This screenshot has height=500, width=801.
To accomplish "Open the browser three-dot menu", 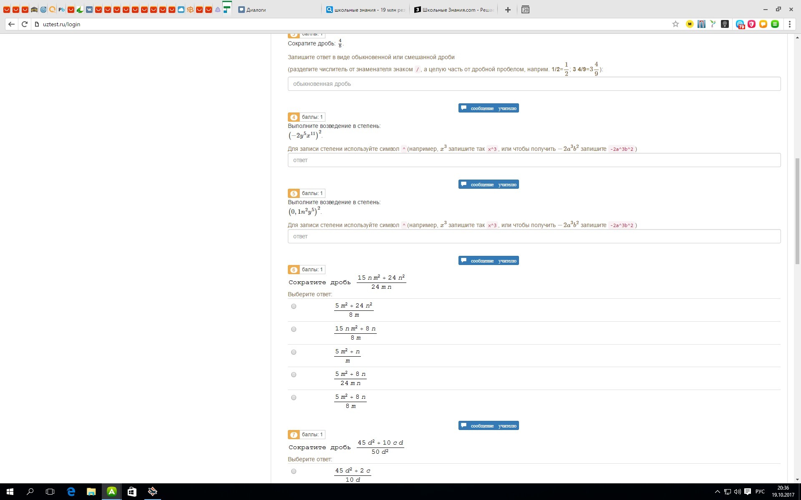I will coord(790,24).
